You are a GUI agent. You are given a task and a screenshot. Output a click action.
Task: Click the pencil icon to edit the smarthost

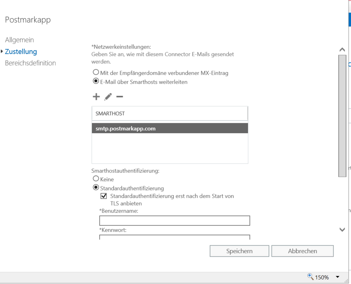pos(108,97)
